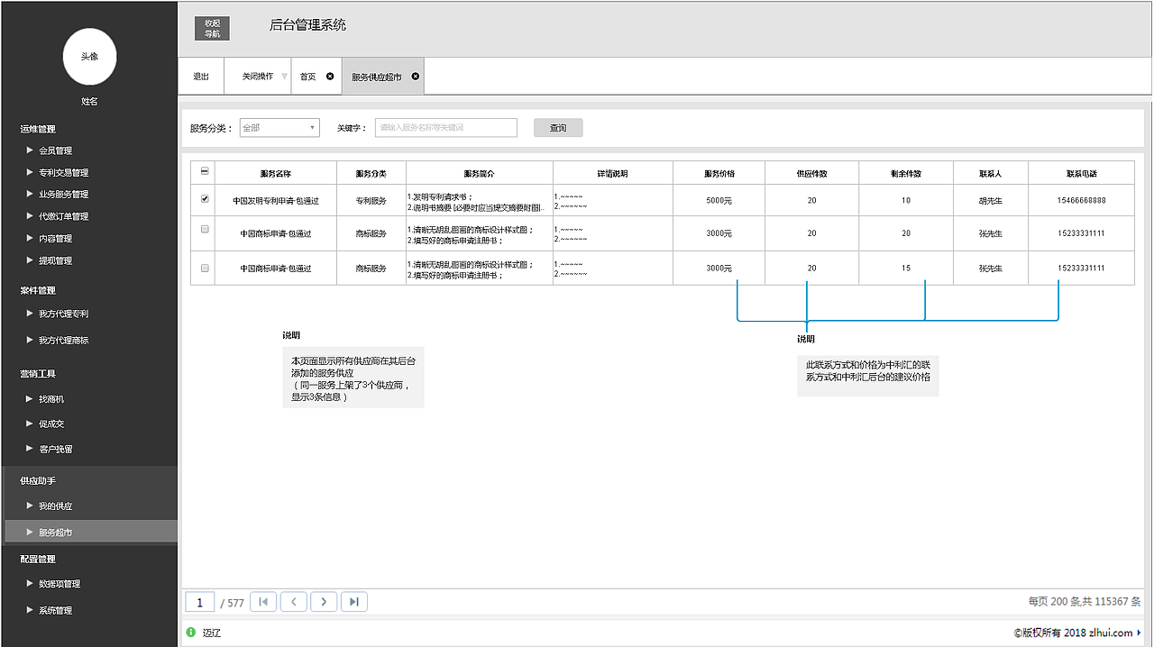The height and width of the screenshot is (647, 1154).
Task: Close the 服务供应超市 tab with its X icon
Action: 416,77
